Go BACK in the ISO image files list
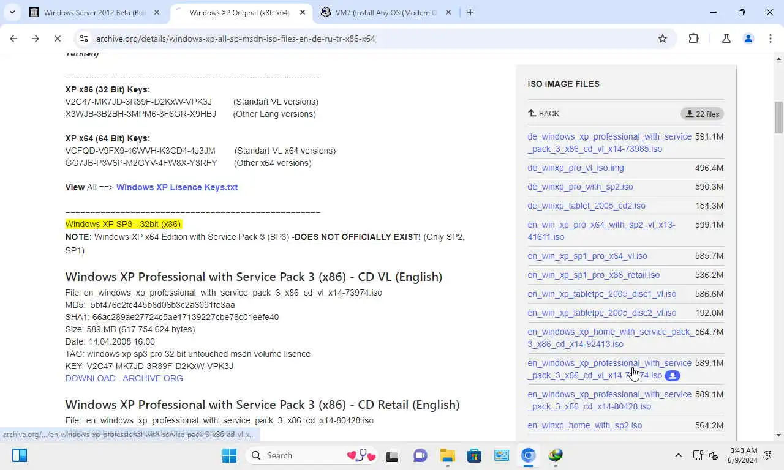The width and height of the screenshot is (784, 470). point(543,114)
